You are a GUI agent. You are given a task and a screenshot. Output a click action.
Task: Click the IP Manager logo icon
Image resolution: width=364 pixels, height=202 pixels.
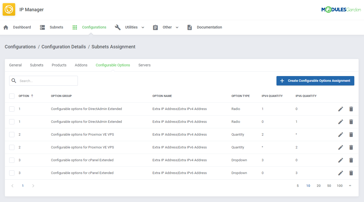(x=9, y=9)
